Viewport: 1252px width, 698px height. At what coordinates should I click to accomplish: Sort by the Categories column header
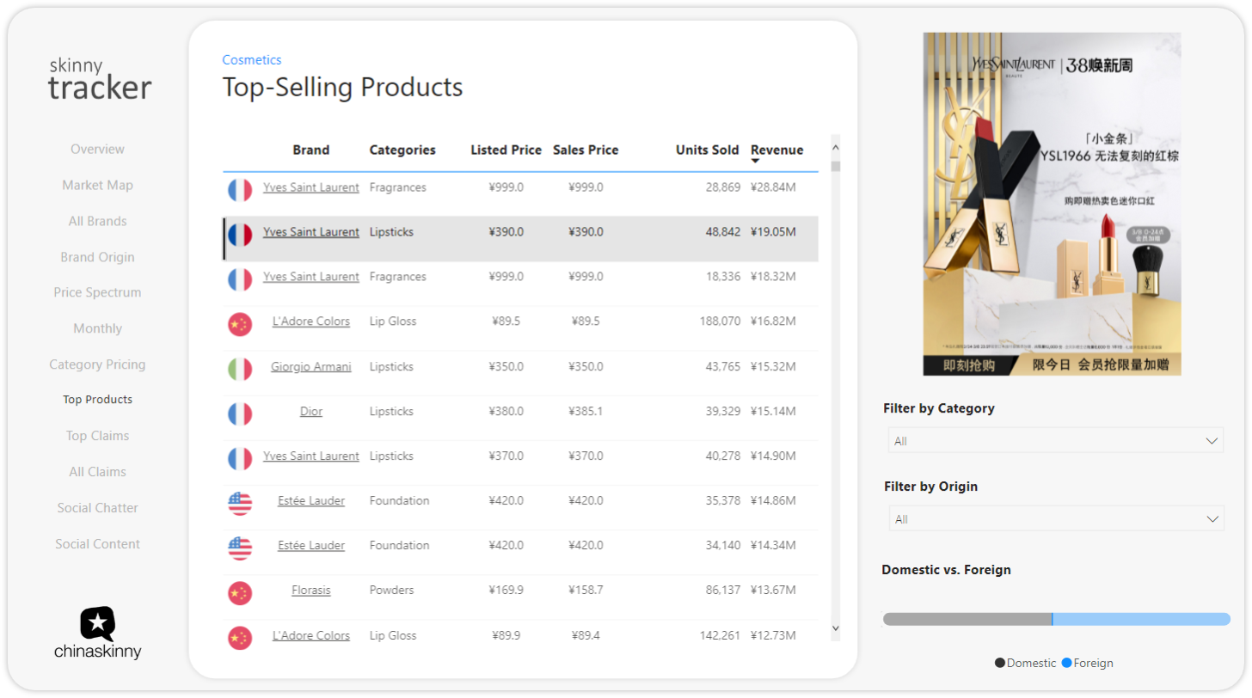pyautogui.click(x=402, y=150)
